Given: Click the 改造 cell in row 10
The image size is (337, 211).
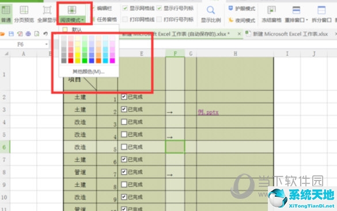Looking at the screenshot, I should [80, 197].
